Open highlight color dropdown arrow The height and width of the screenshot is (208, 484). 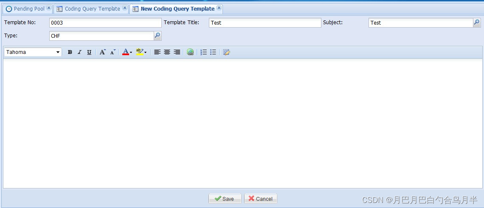[x=145, y=53]
